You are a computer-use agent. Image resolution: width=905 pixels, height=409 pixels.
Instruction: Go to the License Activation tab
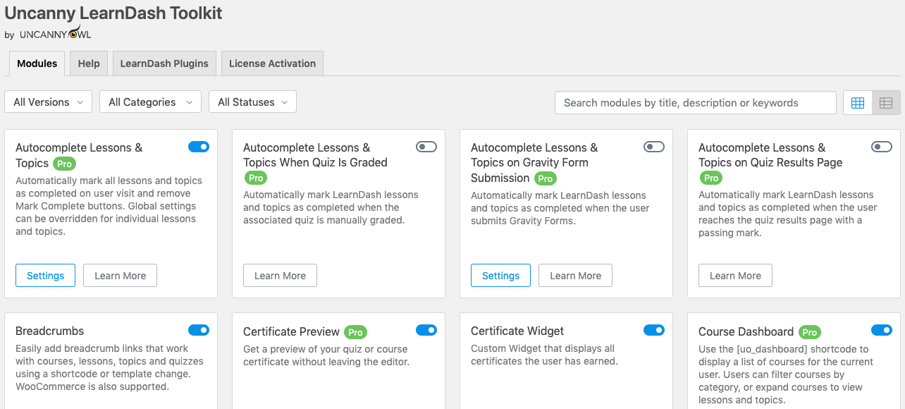click(x=272, y=63)
